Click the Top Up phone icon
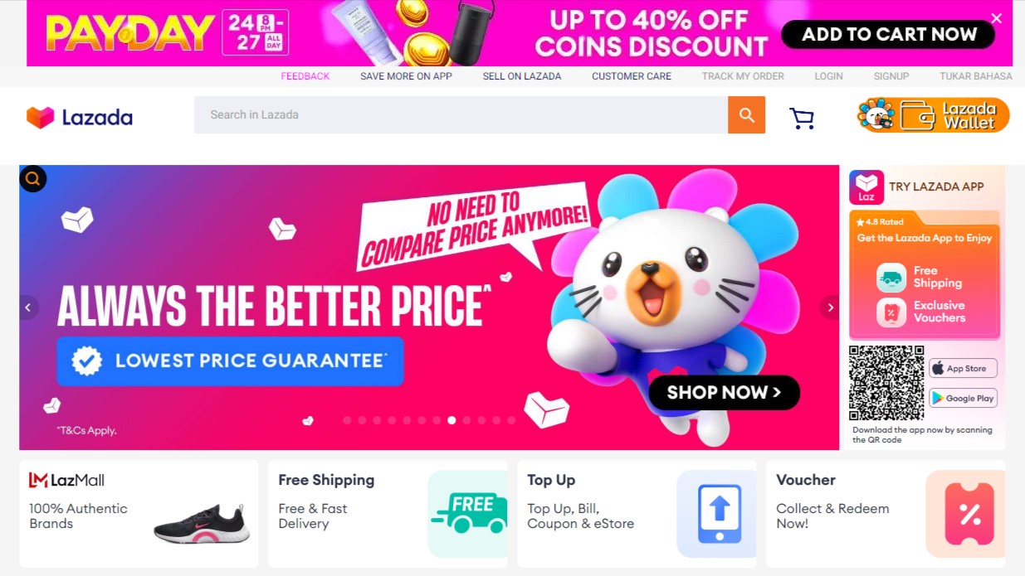The width and height of the screenshot is (1025, 576). 718,514
